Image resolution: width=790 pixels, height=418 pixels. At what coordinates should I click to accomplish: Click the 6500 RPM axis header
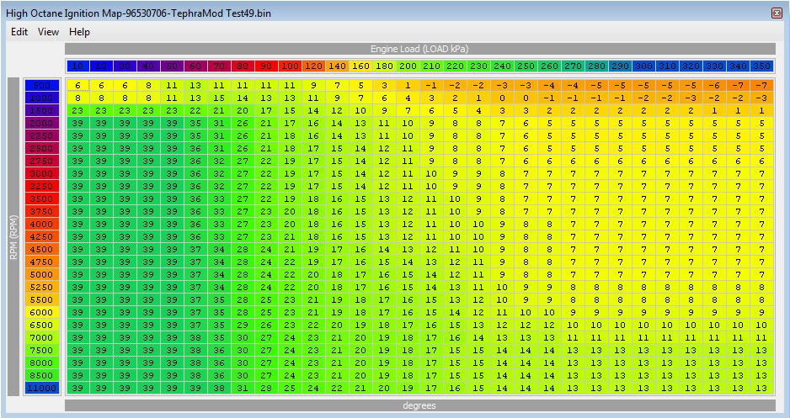(x=42, y=325)
